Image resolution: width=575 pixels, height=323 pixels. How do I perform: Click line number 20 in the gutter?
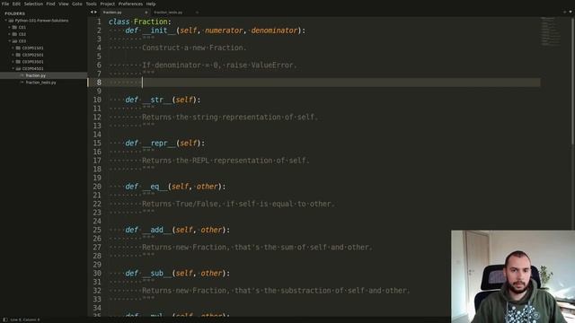[x=97, y=187]
